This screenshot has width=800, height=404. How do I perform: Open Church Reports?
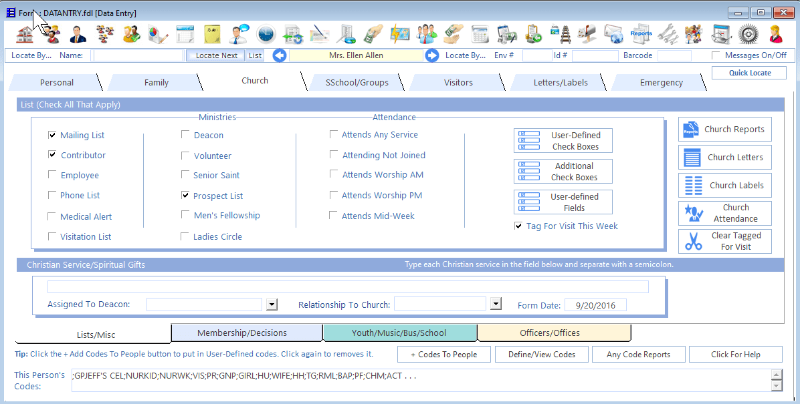pos(724,130)
